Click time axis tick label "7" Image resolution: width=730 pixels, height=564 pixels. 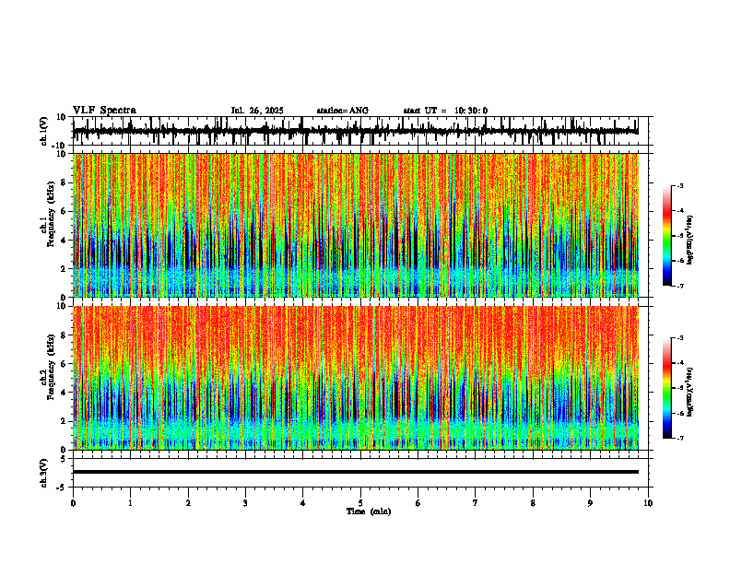tap(476, 503)
